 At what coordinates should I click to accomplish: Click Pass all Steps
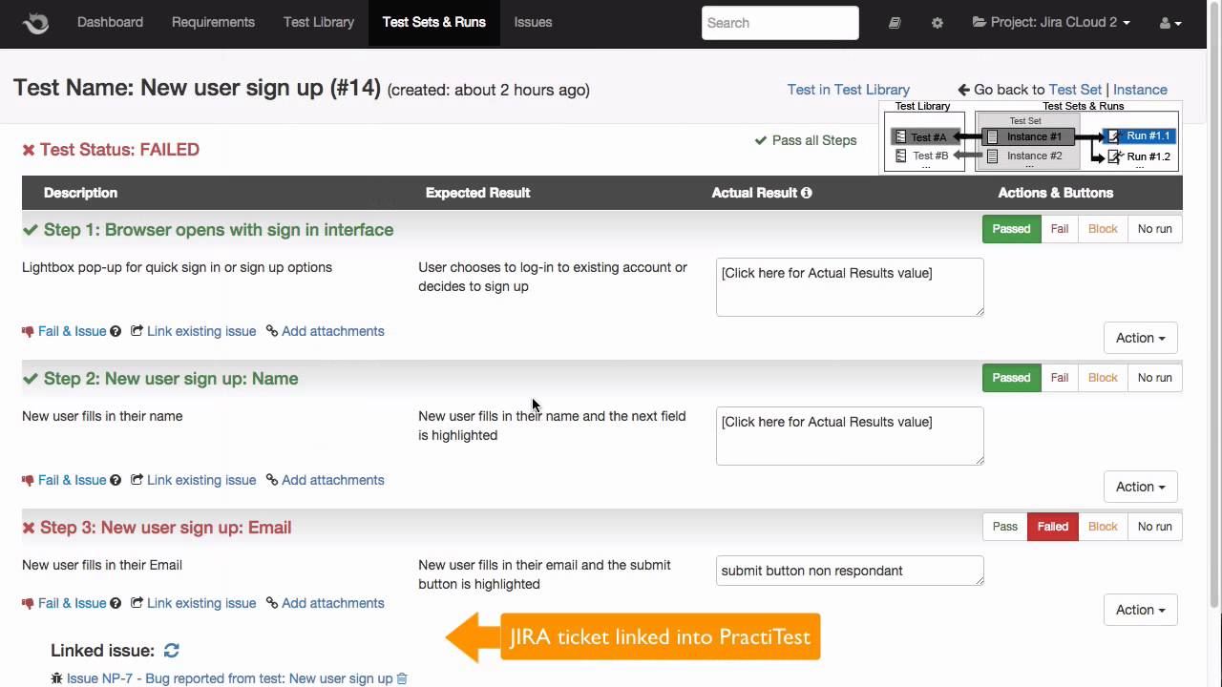coord(806,140)
